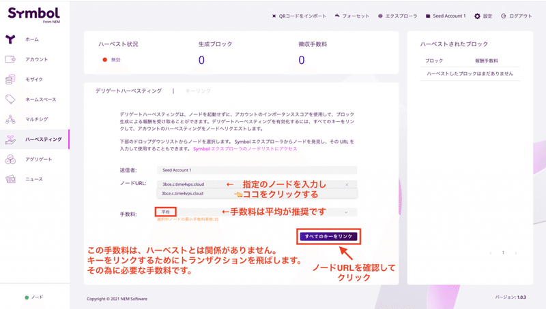Image resolution: width=546 pixels, height=309 pixels.
Task: Go to アカウント menu item
Action: coord(37,59)
